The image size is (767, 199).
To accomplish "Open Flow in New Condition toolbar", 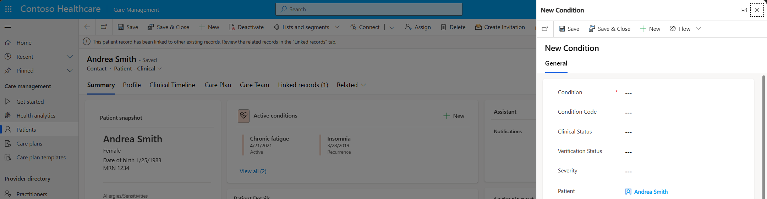I will pyautogui.click(x=680, y=29).
